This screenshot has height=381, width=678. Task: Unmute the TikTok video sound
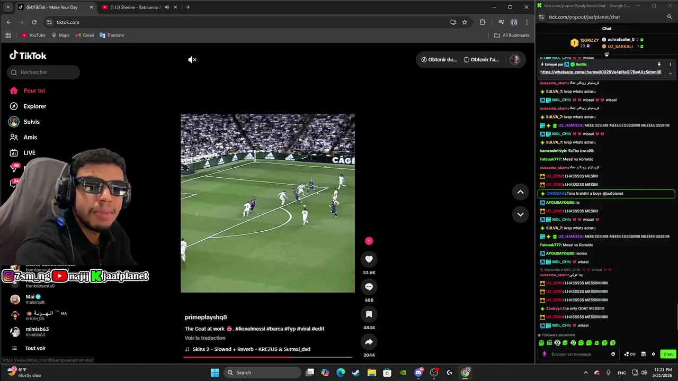click(x=192, y=60)
